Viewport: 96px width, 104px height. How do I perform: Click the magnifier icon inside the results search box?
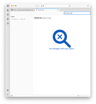(x=65, y=13)
